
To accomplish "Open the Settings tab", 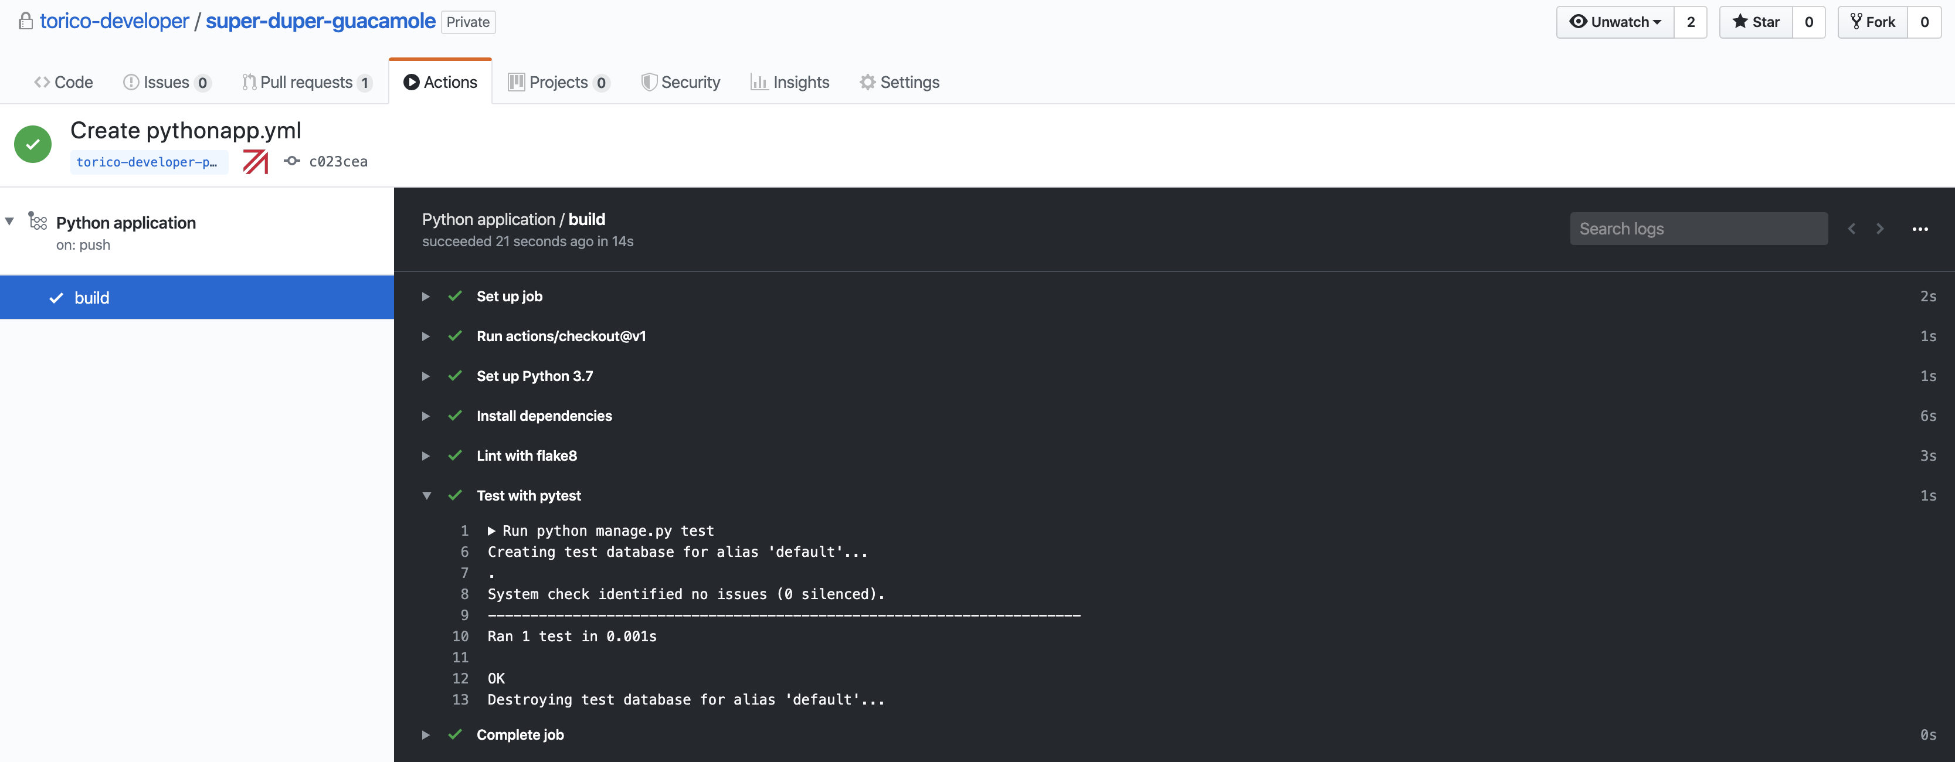I will click(900, 82).
